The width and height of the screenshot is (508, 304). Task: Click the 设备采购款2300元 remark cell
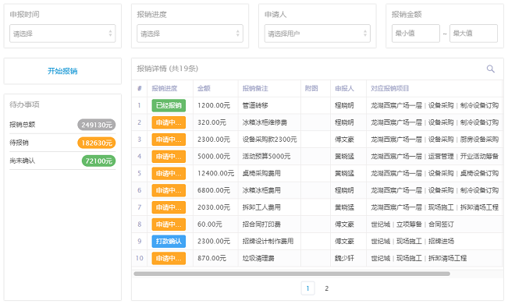269,140
